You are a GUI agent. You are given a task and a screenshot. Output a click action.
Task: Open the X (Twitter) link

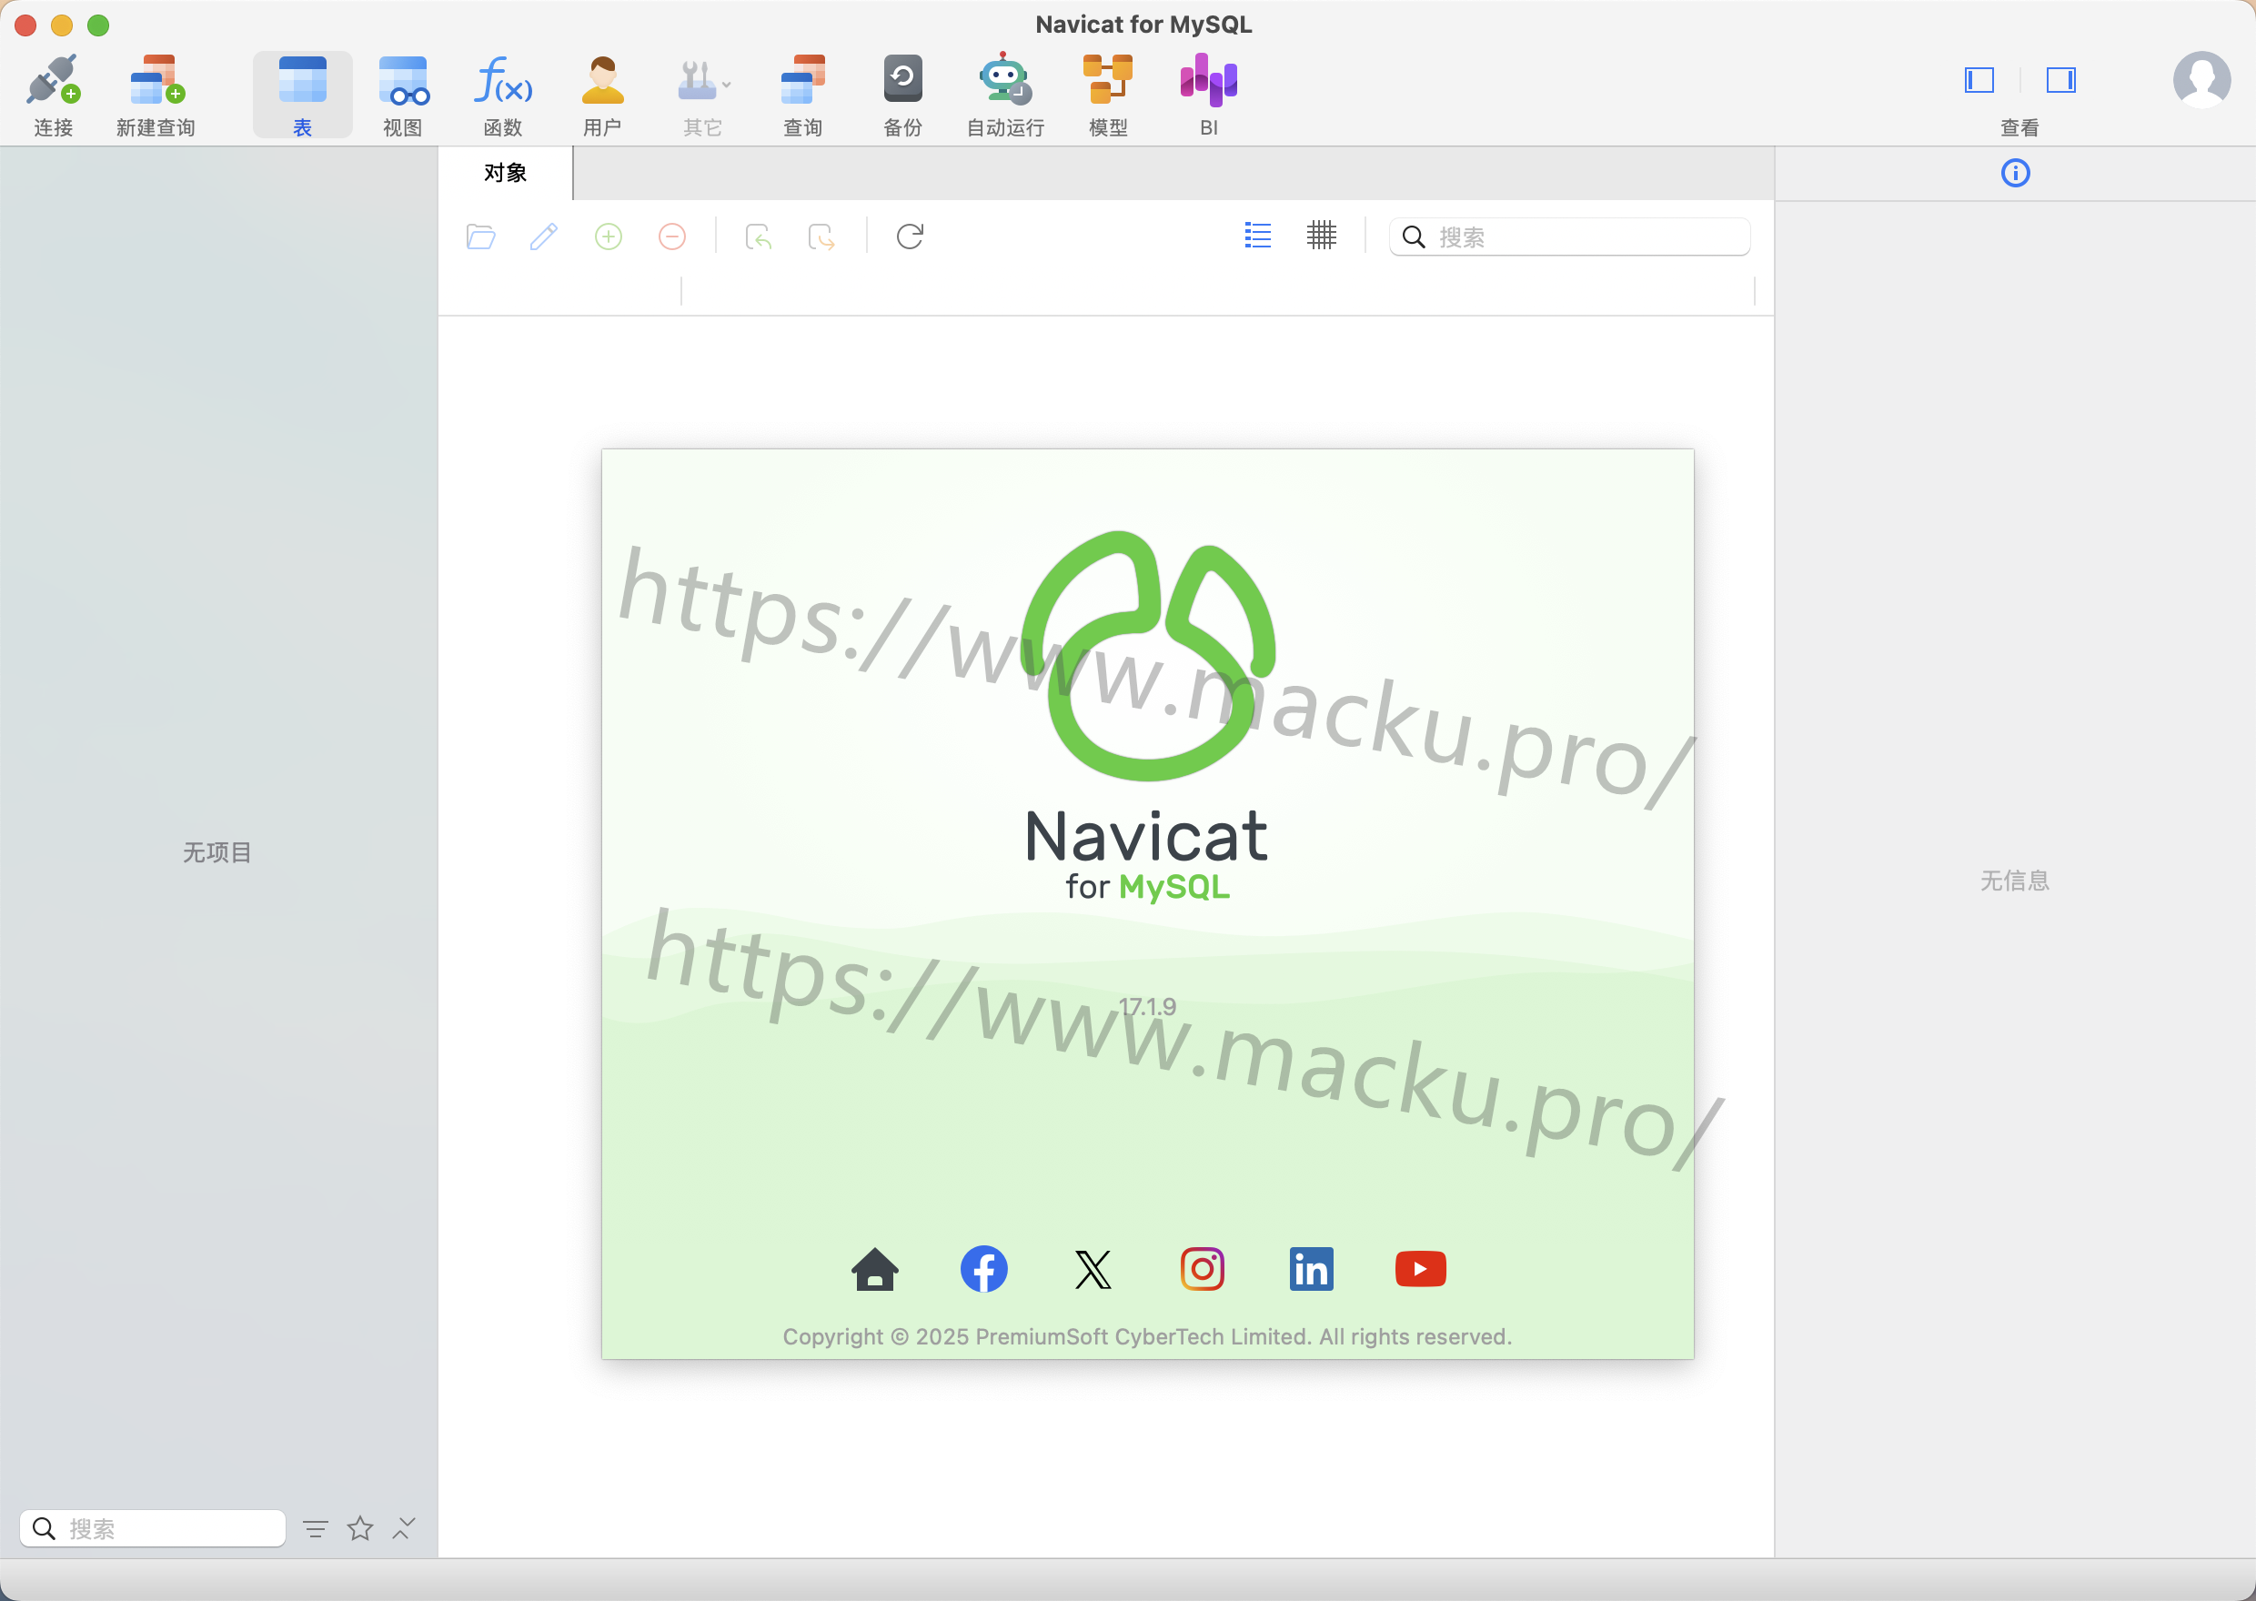coord(1093,1269)
